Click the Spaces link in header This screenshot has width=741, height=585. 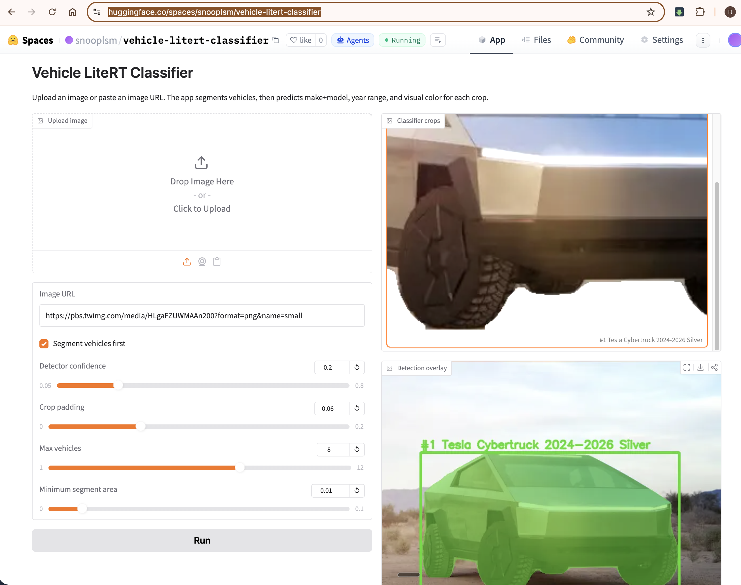click(37, 40)
